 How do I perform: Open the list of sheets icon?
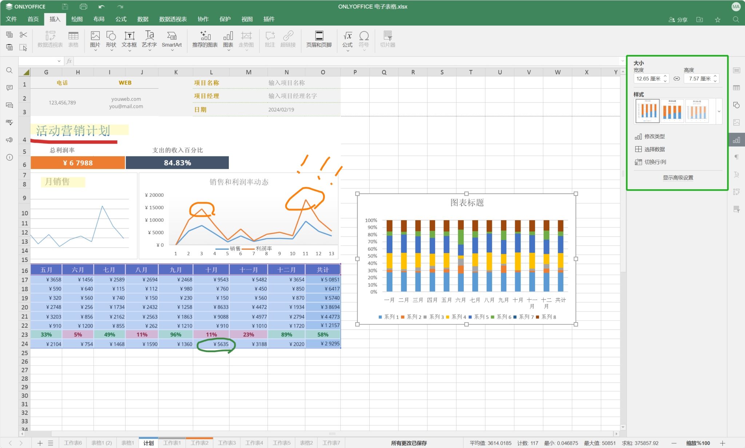[51, 443]
